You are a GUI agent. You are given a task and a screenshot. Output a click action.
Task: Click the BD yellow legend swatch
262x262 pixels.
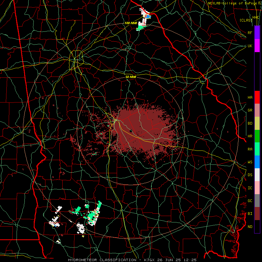(x=257, y=123)
